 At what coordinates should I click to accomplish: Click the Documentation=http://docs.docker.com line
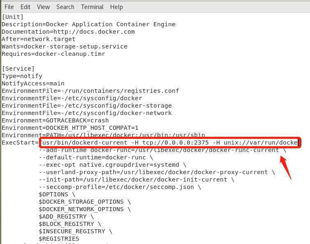68,32
